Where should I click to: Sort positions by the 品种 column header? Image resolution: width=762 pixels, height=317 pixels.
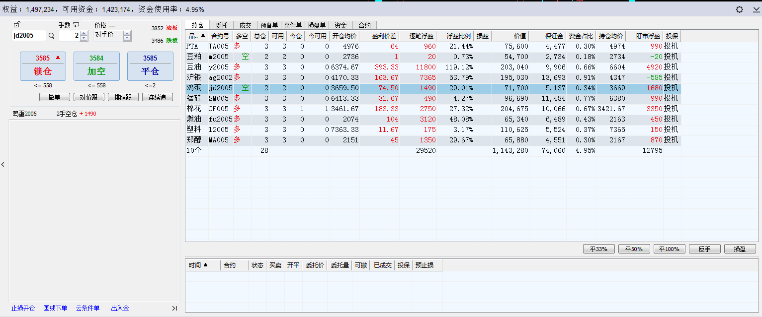[196, 36]
